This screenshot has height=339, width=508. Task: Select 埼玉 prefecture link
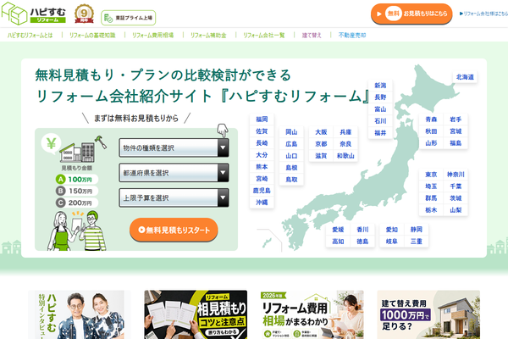coord(431,186)
